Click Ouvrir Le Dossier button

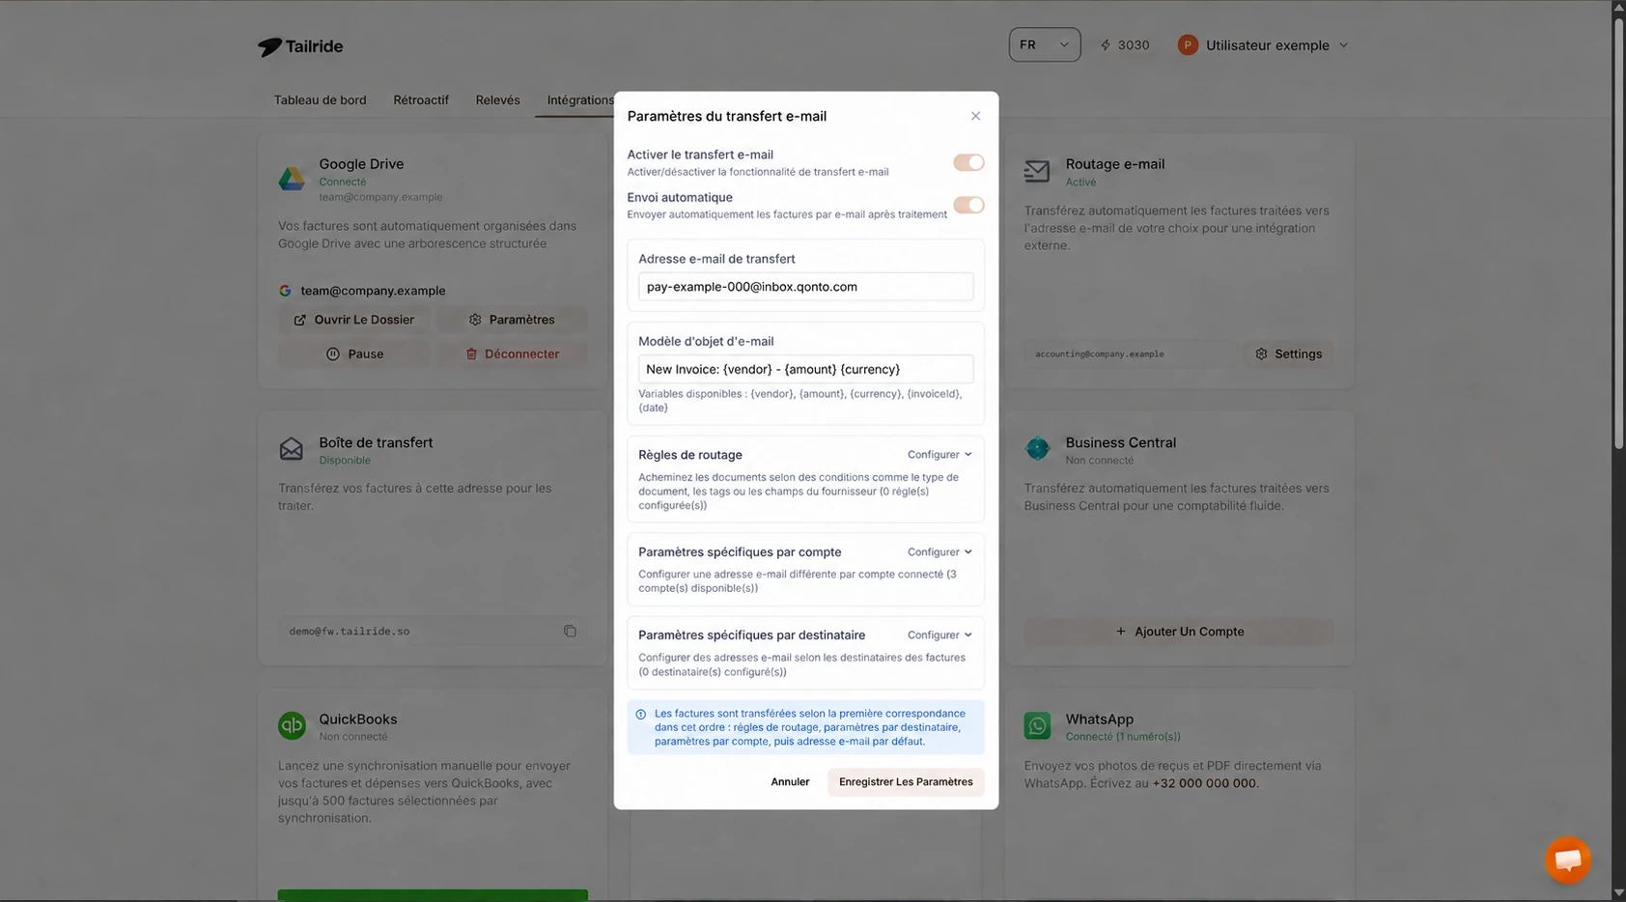(354, 320)
